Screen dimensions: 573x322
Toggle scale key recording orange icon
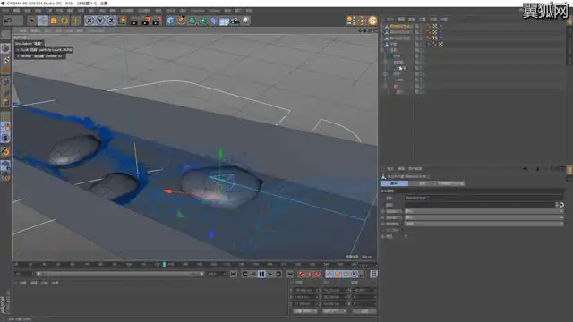(x=338, y=274)
